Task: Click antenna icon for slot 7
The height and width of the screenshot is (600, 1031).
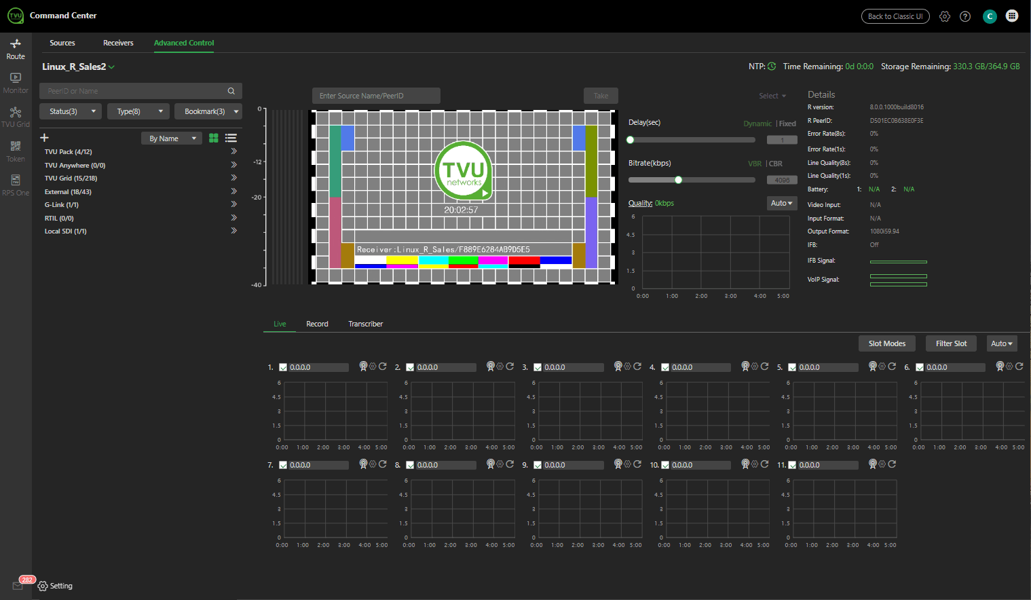Action: (x=363, y=464)
